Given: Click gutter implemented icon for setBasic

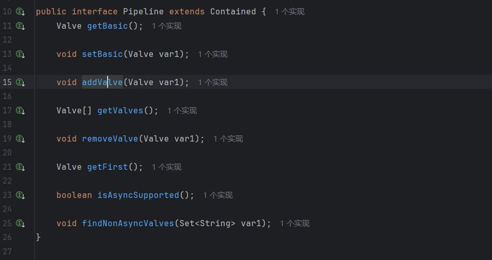Looking at the screenshot, I should pyautogui.click(x=20, y=54).
